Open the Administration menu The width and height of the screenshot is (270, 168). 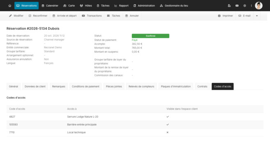(x=144, y=6)
